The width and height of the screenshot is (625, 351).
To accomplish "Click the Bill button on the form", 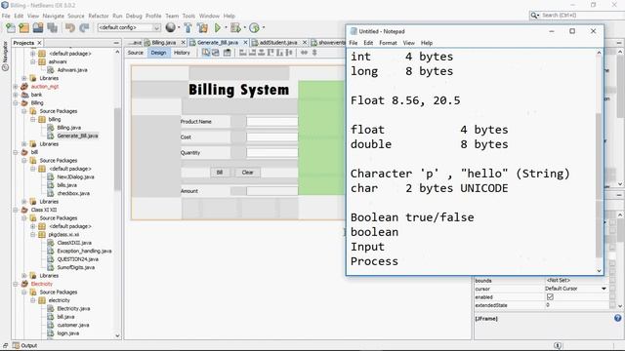I will [220, 173].
